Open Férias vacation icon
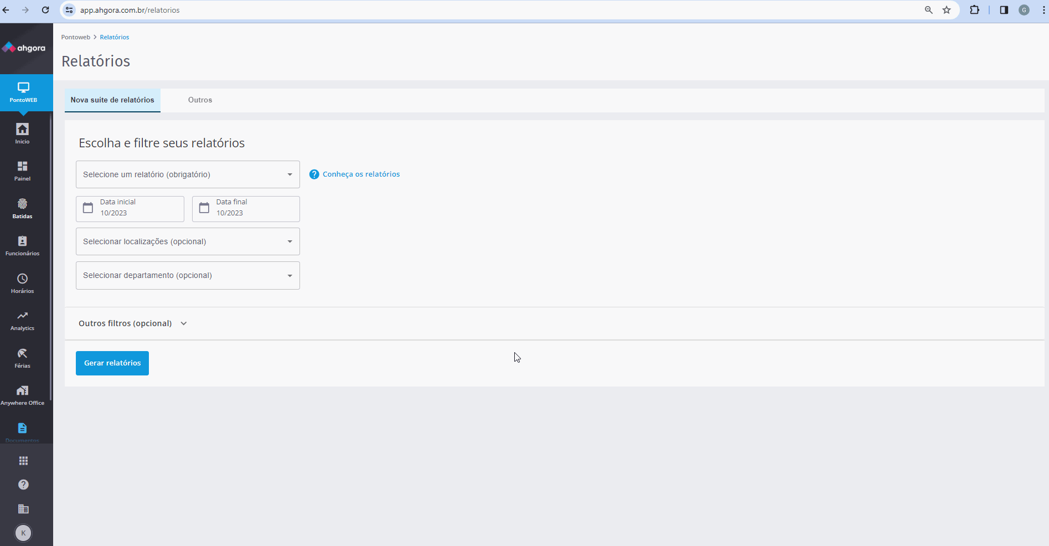 pos(22,358)
